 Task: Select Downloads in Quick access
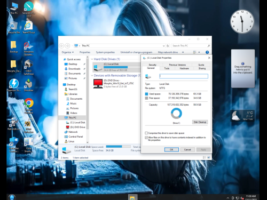tap(74, 69)
